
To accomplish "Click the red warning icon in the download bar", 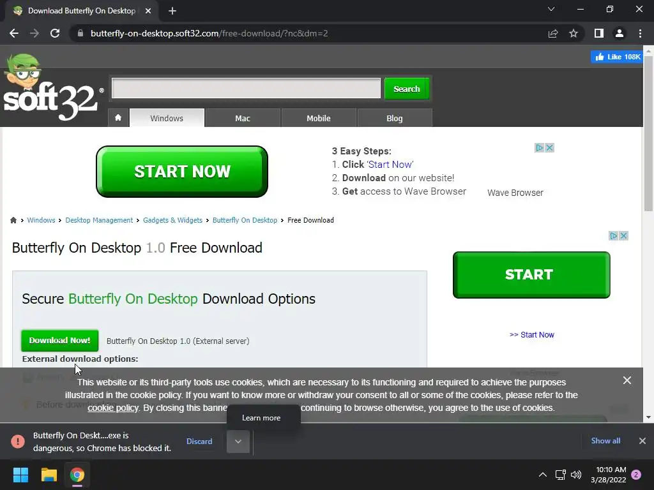I will 17,441.
